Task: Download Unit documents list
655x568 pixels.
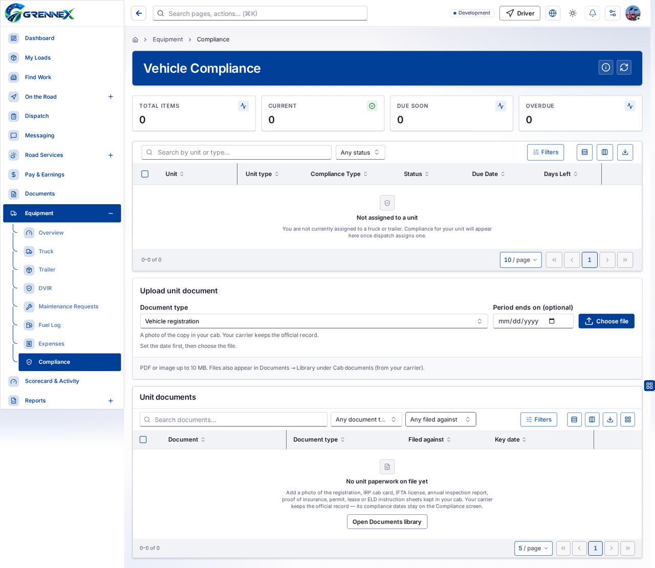Action: point(610,420)
